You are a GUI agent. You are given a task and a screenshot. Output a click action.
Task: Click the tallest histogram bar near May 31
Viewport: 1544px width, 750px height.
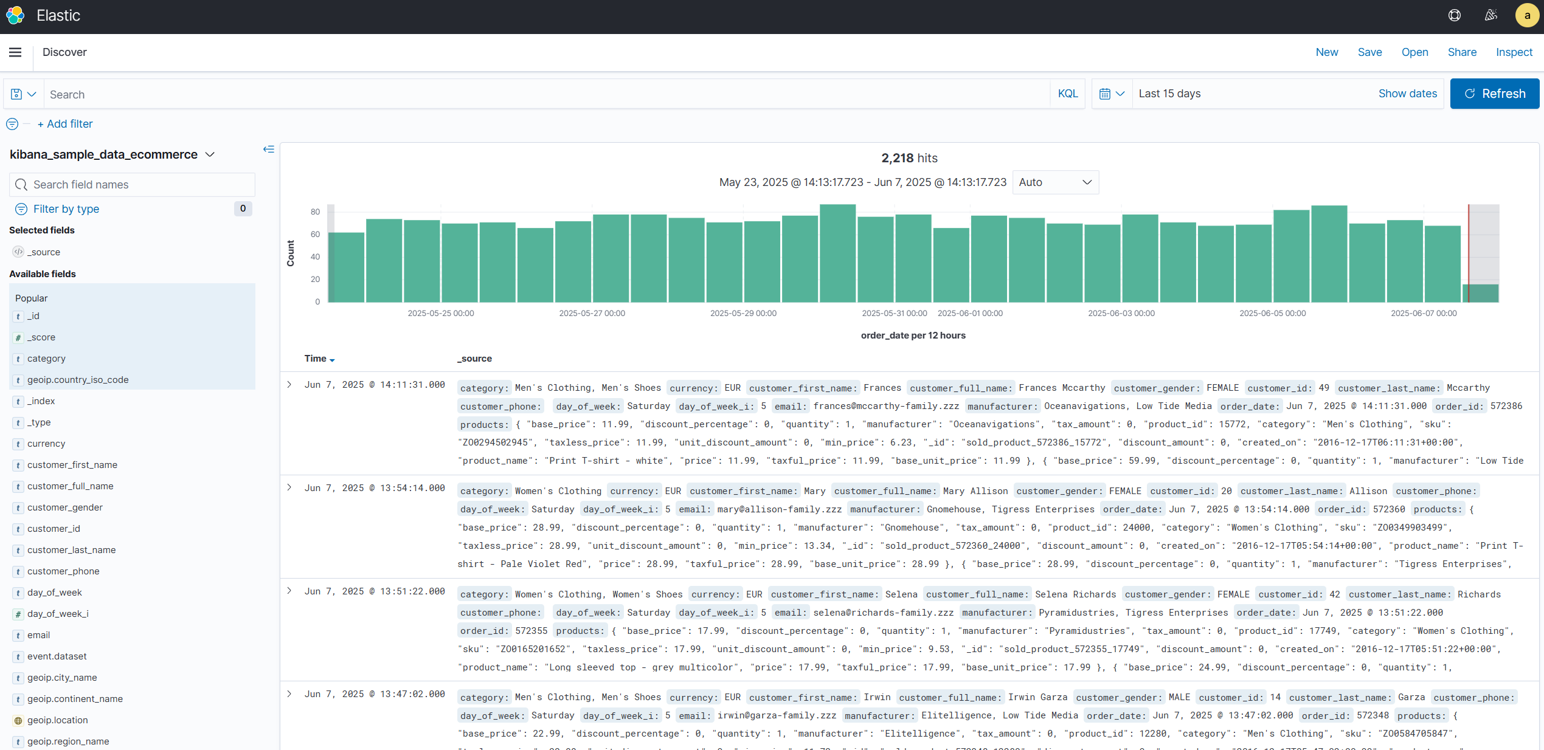[x=837, y=253]
